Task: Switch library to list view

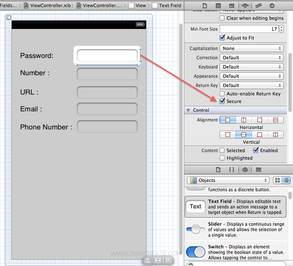Action: tap(286, 180)
